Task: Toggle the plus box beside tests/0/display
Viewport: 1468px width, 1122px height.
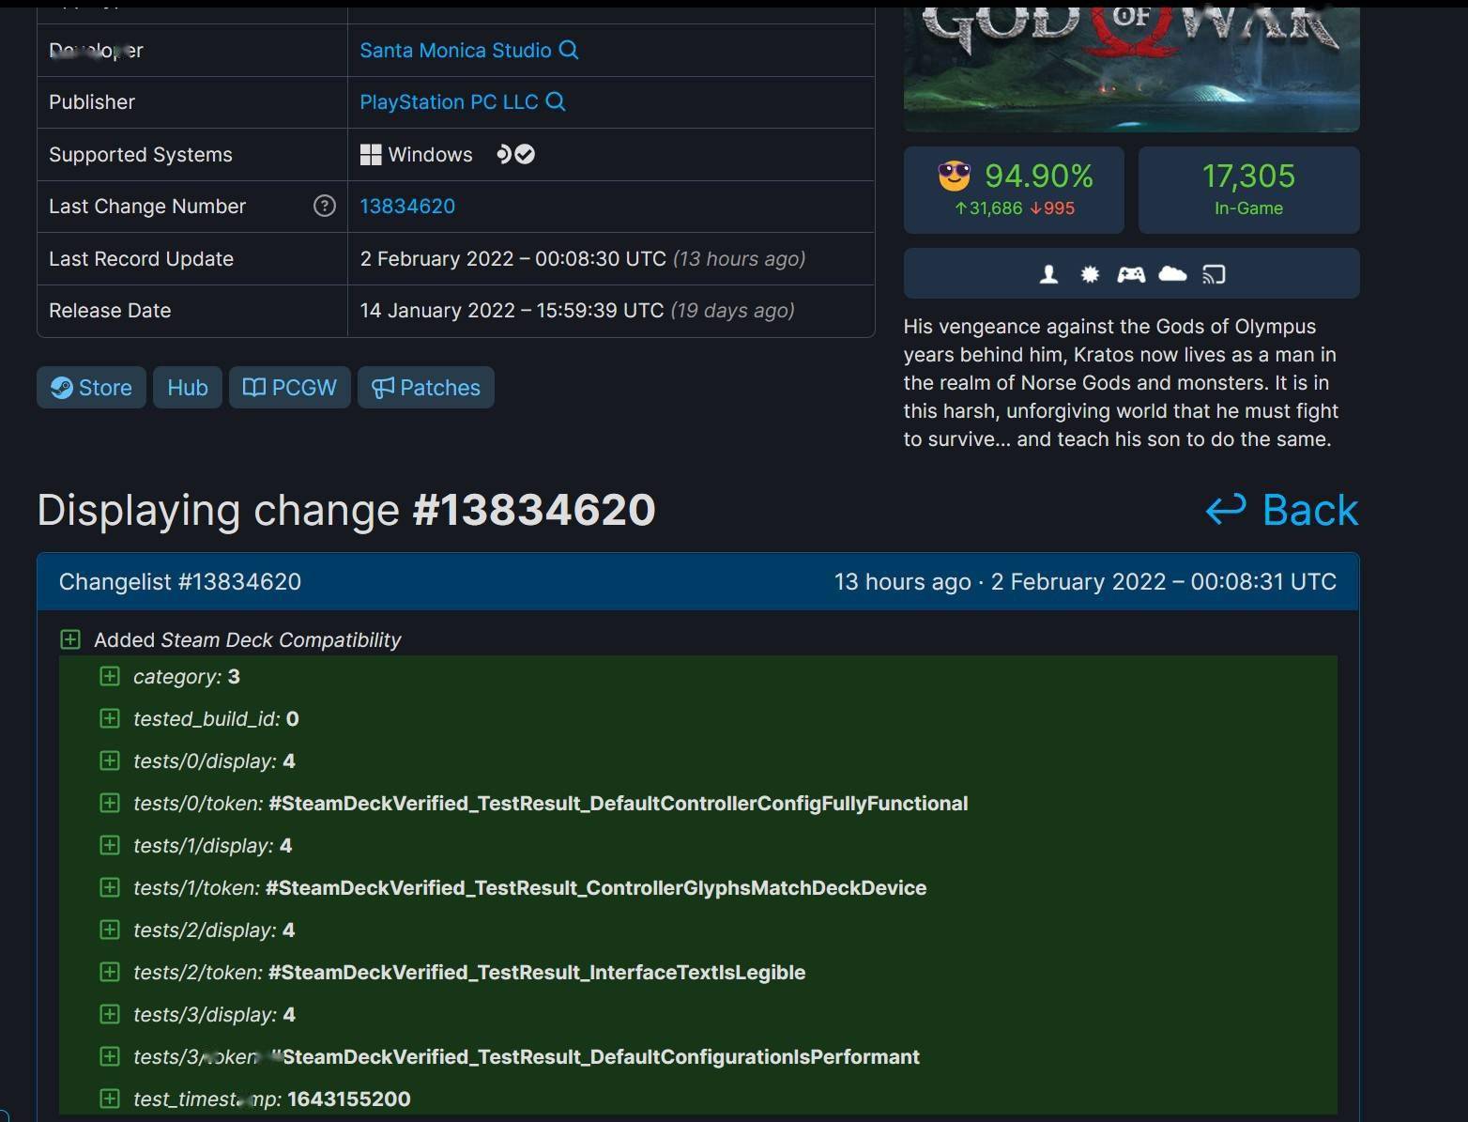Action: tap(110, 761)
